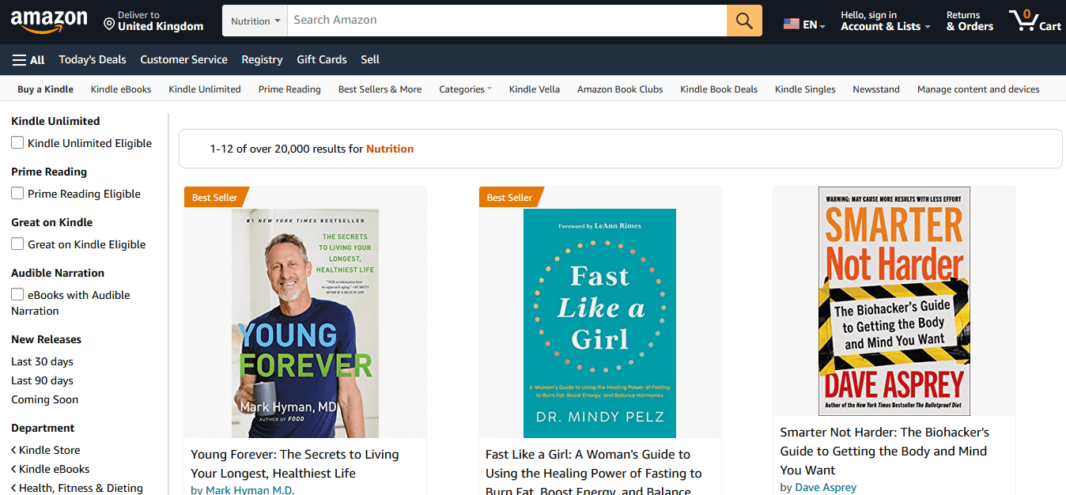Open the Smarter Not Harder book cover

point(894,301)
